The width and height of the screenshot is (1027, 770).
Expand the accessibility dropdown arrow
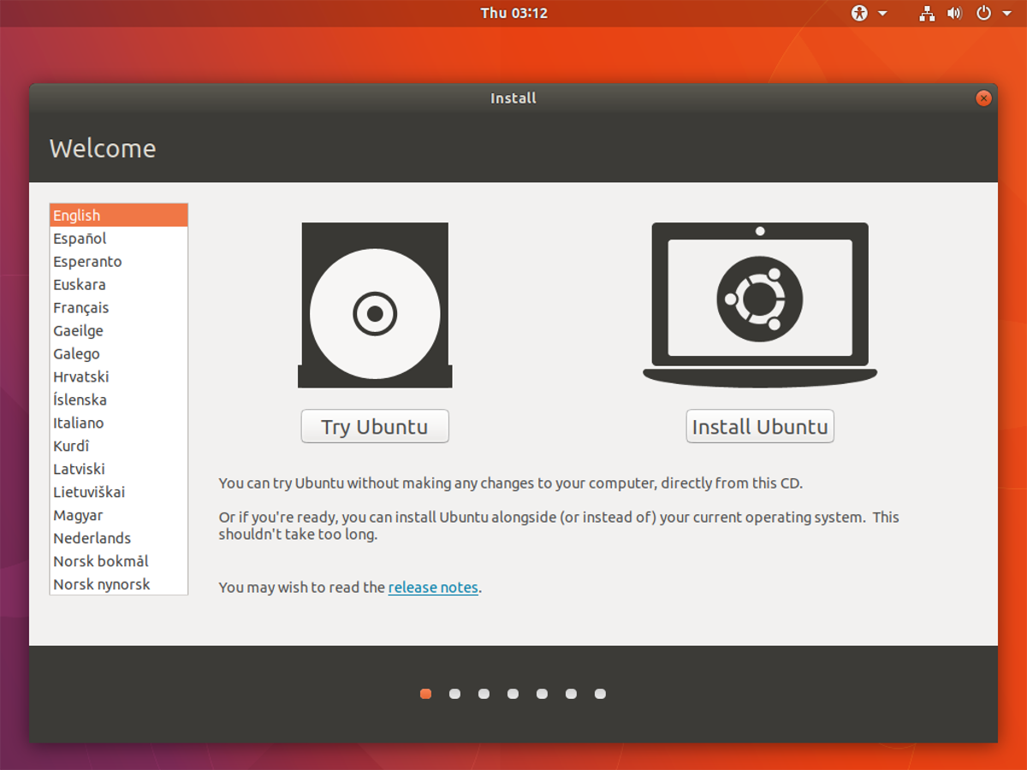click(881, 13)
